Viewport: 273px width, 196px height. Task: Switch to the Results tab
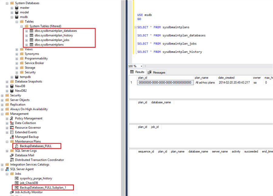tap(140, 72)
